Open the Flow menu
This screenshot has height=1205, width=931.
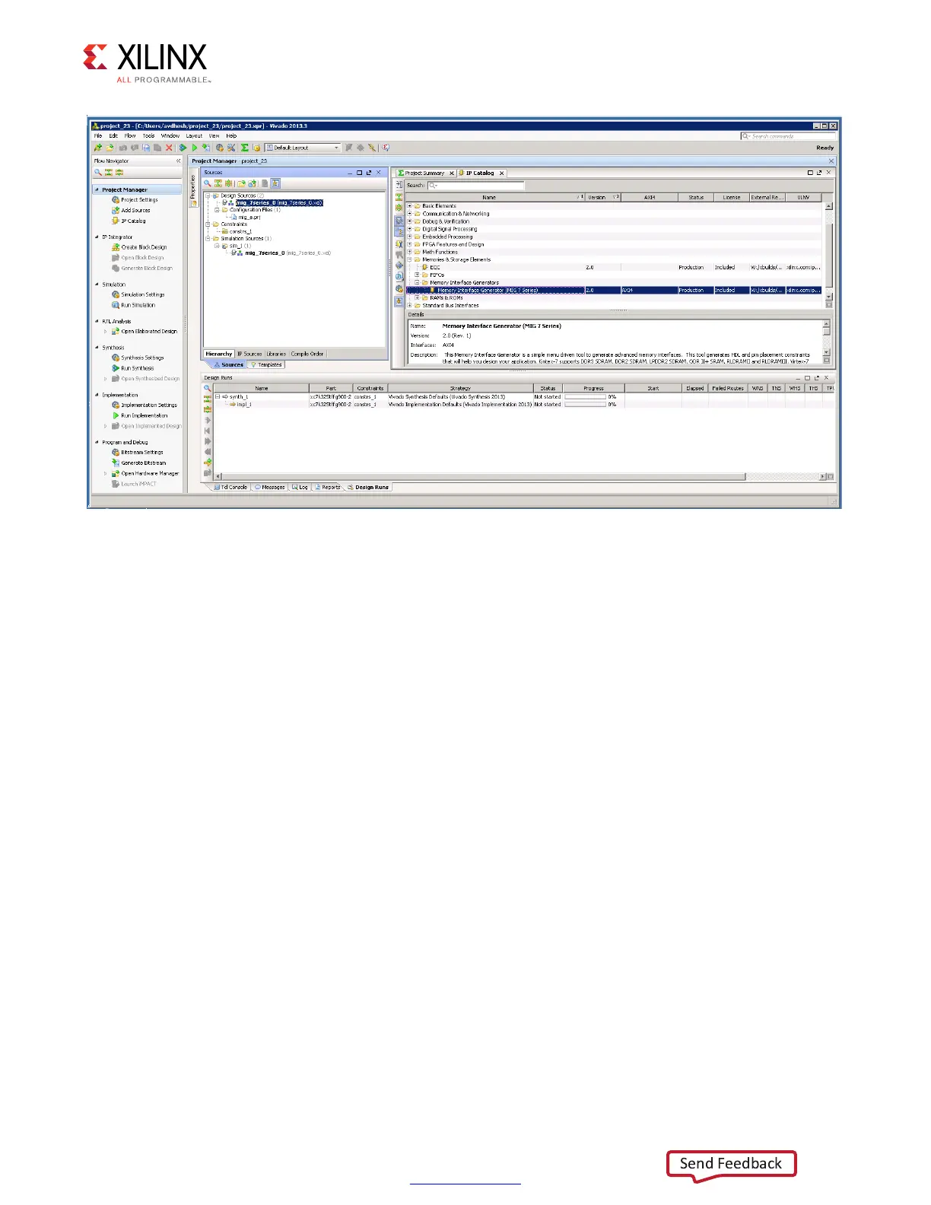[x=130, y=136]
